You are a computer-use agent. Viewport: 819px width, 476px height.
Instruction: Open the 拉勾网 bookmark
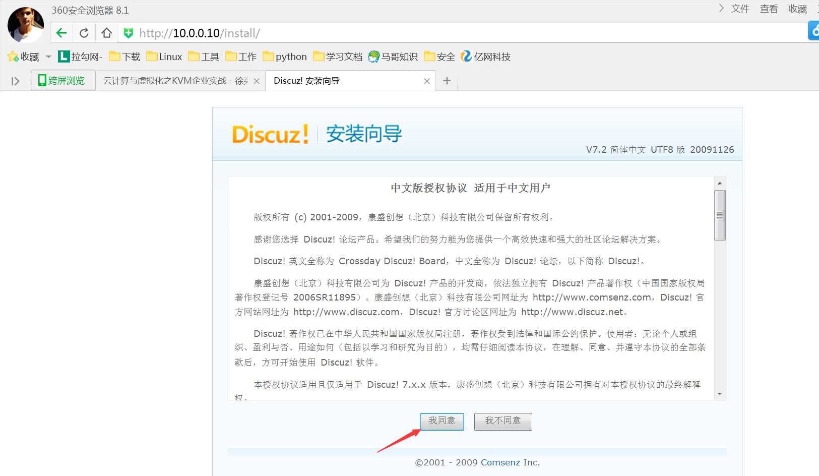tap(80, 56)
